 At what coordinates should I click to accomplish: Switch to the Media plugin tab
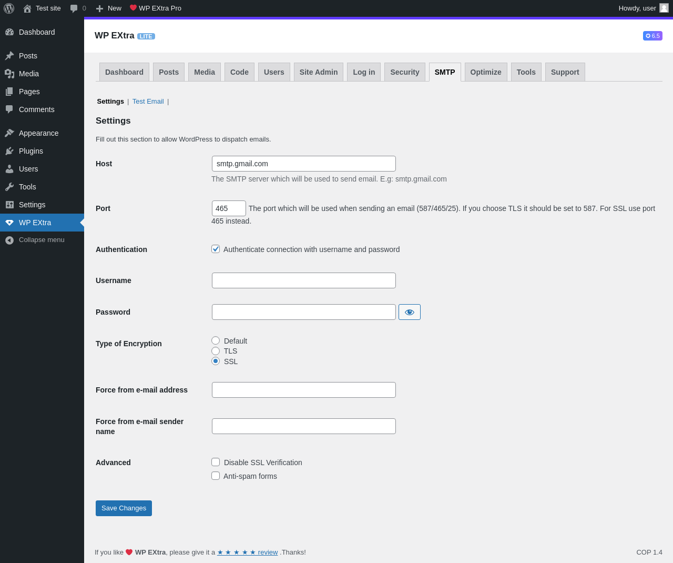point(205,72)
